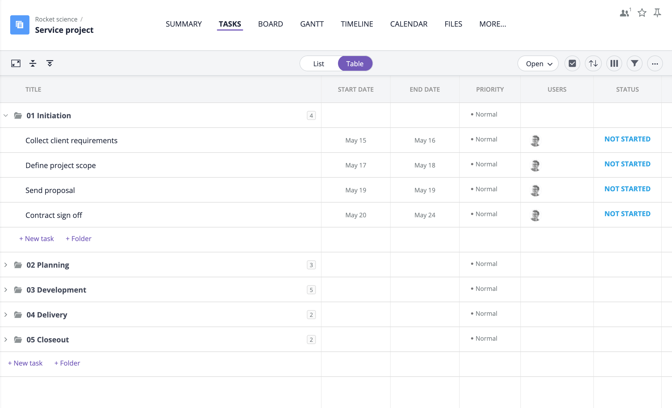Open the Open status filter dropdown
The image size is (672, 408).
point(538,64)
